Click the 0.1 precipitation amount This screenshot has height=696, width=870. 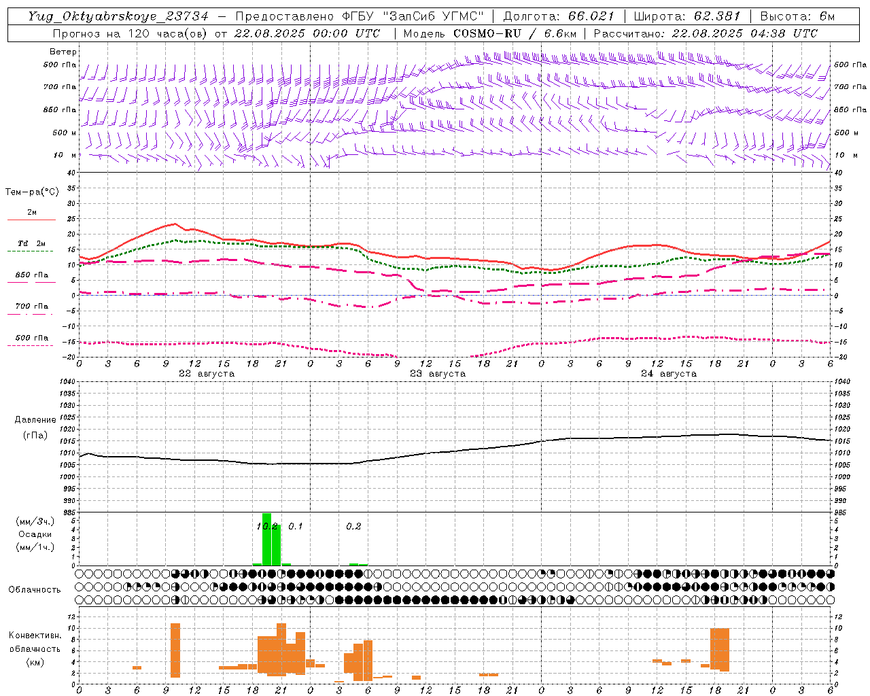pyautogui.click(x=296, y=526)
